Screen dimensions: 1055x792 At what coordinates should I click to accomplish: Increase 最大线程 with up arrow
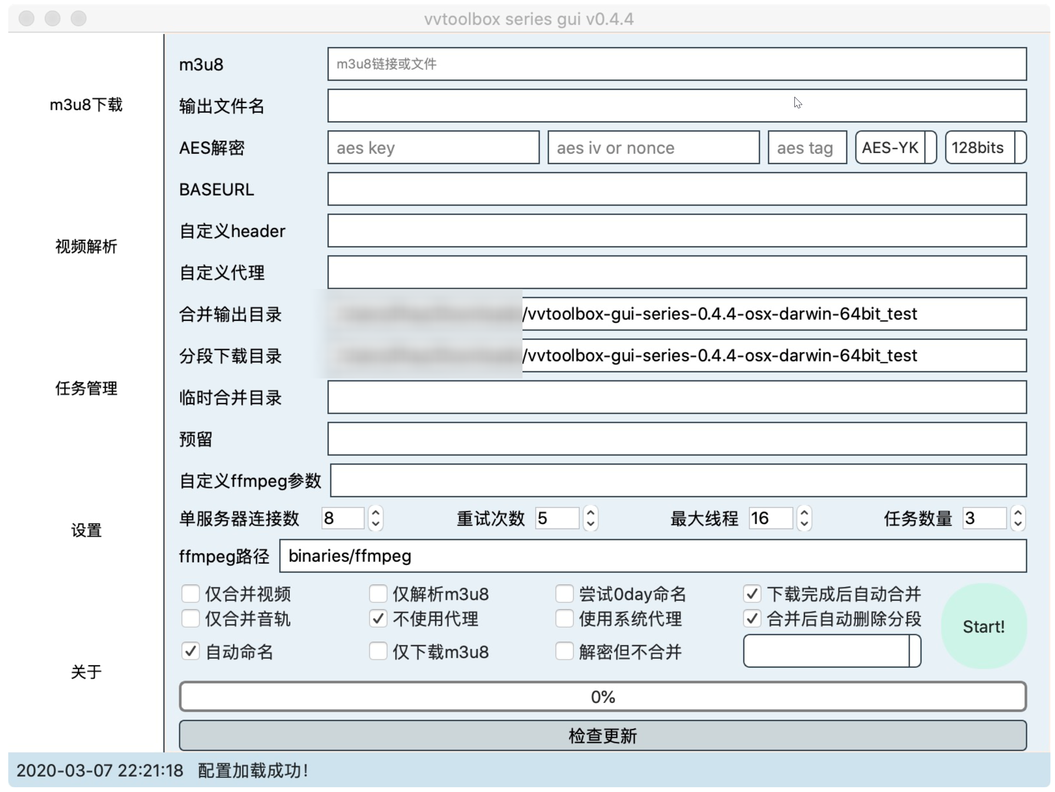coord(804,513)
